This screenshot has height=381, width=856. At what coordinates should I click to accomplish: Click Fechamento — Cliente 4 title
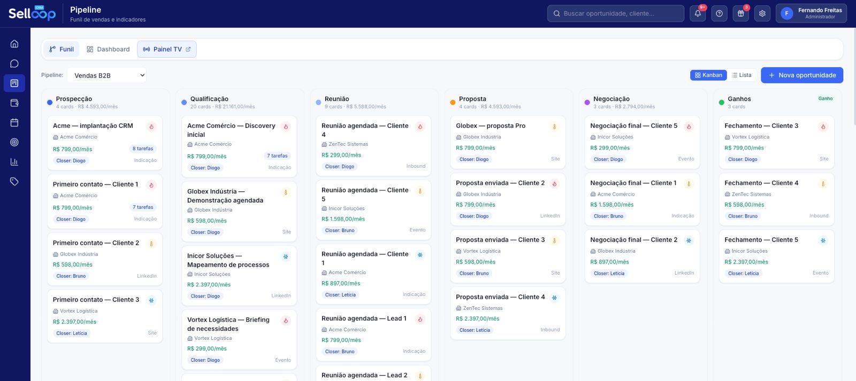(x=761, y=183)
